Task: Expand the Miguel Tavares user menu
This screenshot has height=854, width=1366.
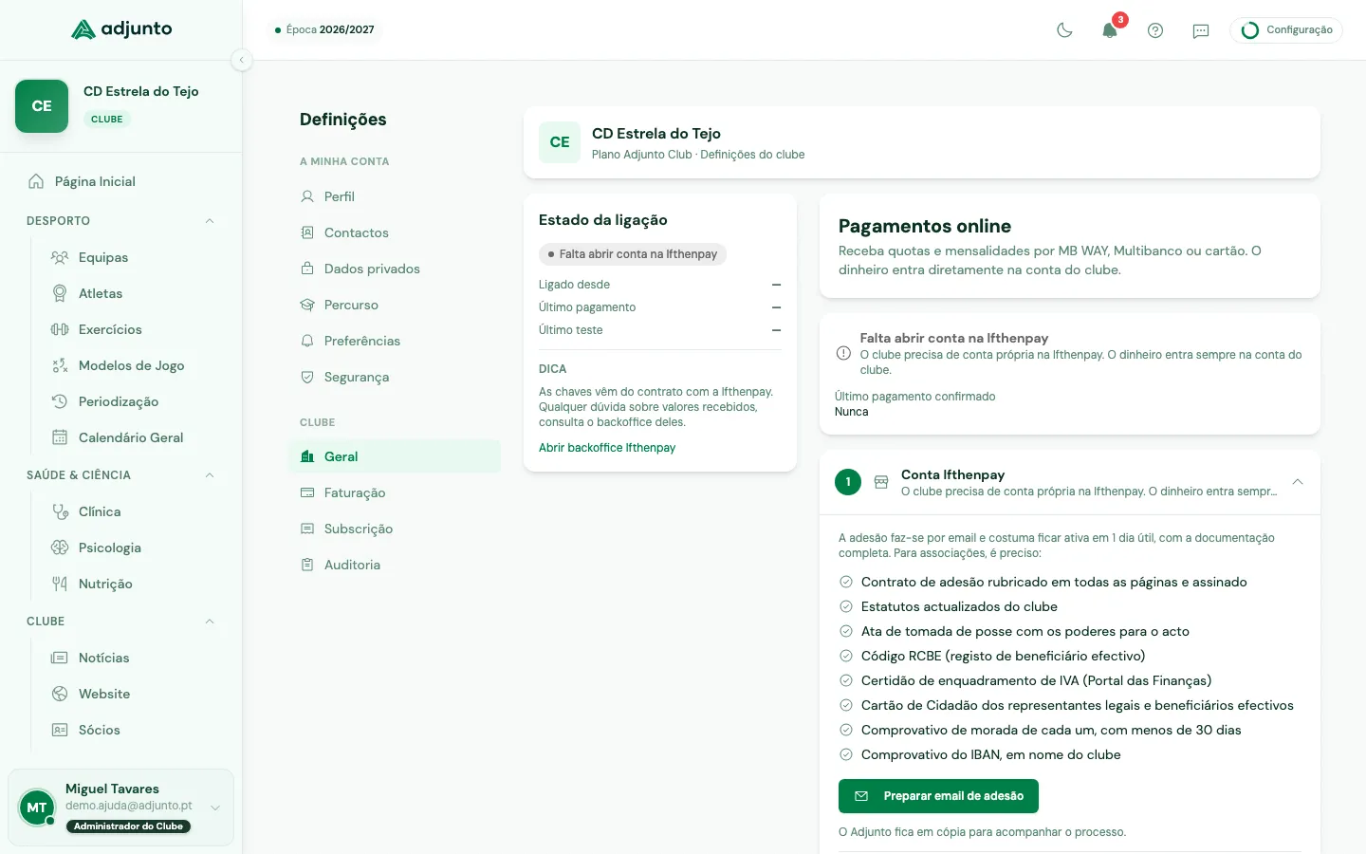Action: pyautogui.click(x=215, y=808)
